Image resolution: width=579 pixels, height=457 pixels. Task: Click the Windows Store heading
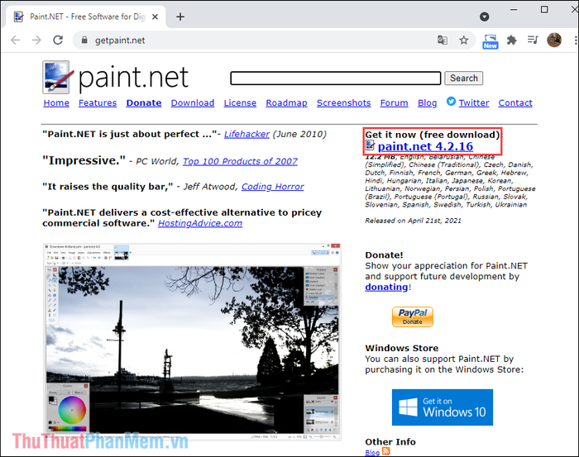(x=402, y=348)
